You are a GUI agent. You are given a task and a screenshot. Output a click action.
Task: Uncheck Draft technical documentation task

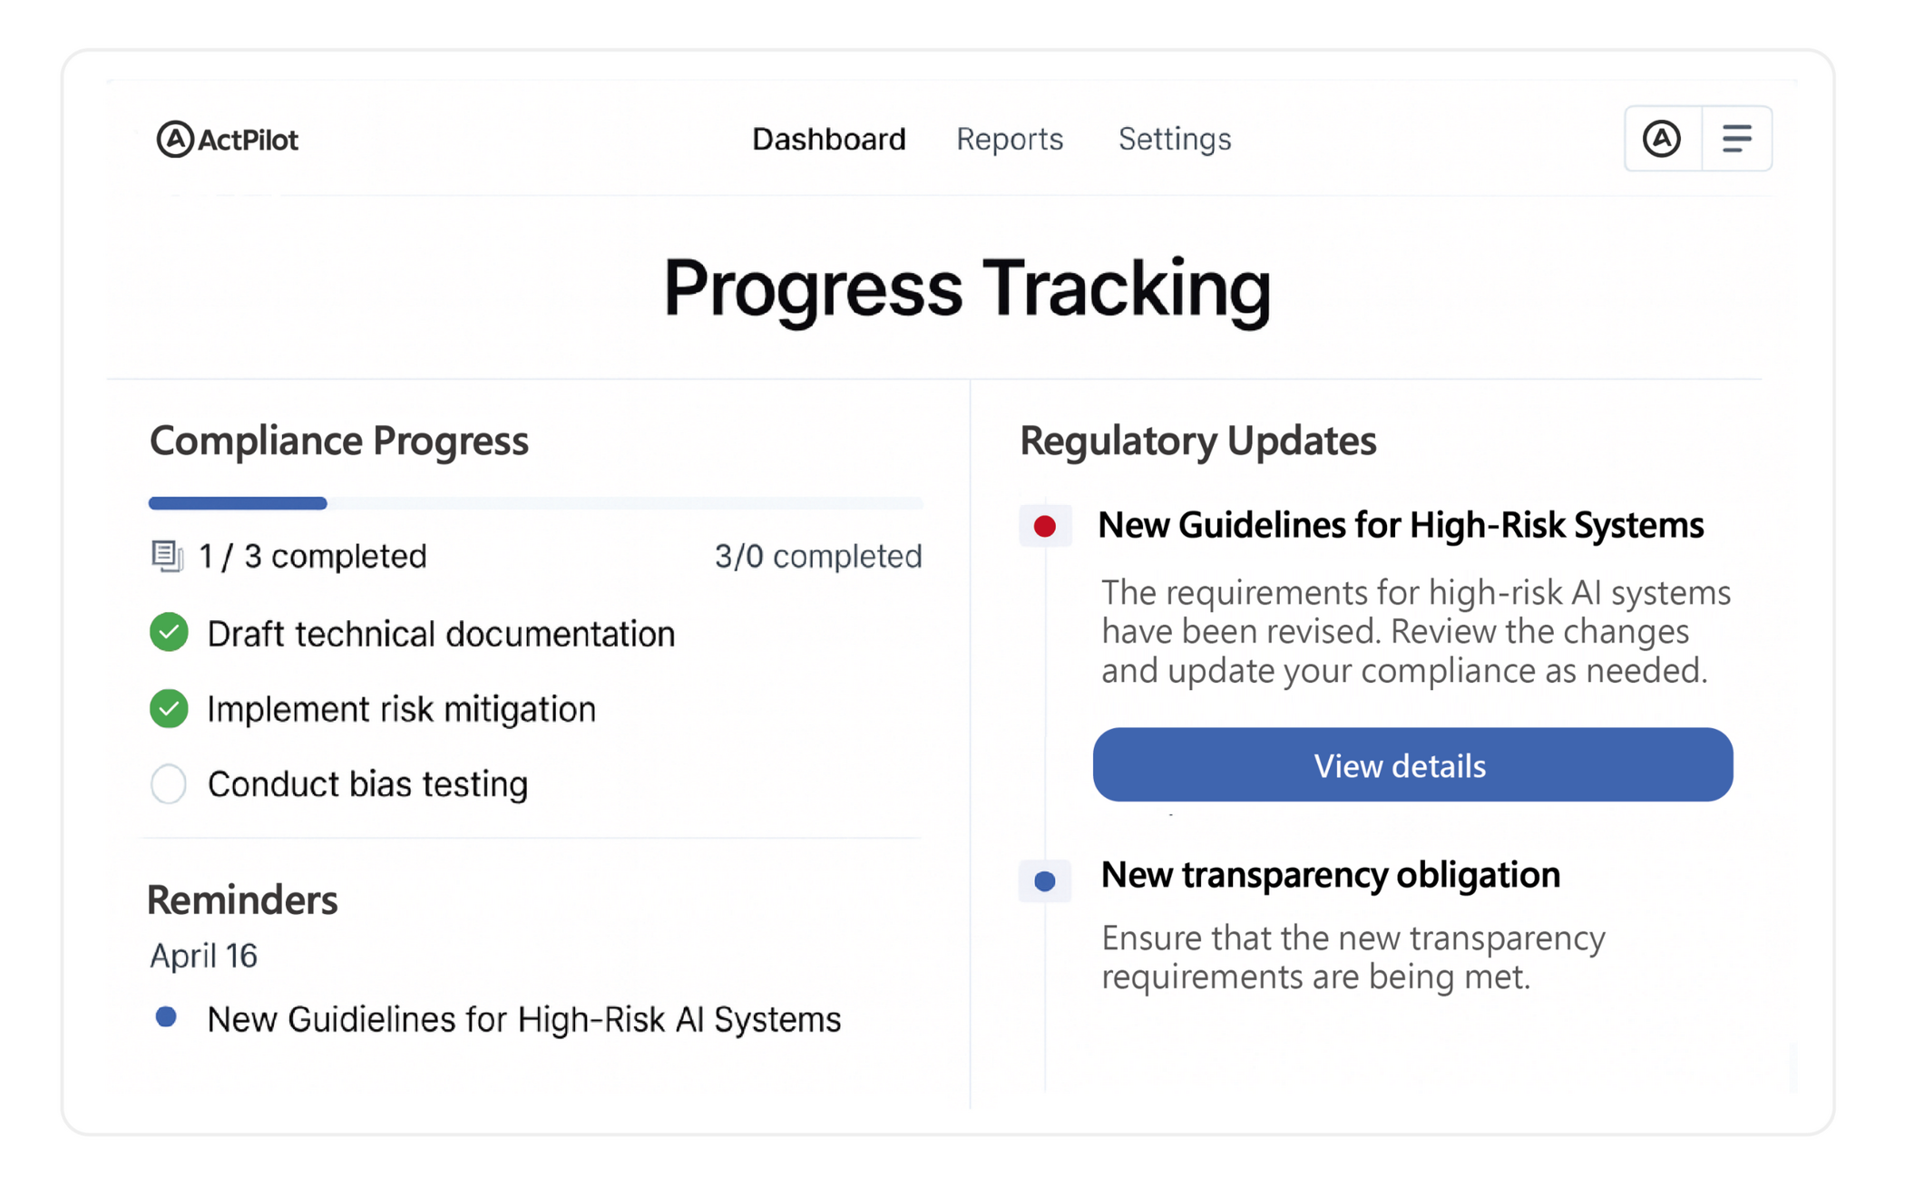point(169,633)
